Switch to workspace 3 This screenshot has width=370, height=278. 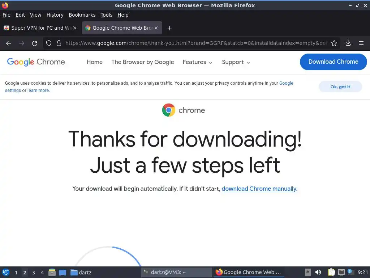tap(34, 273)
